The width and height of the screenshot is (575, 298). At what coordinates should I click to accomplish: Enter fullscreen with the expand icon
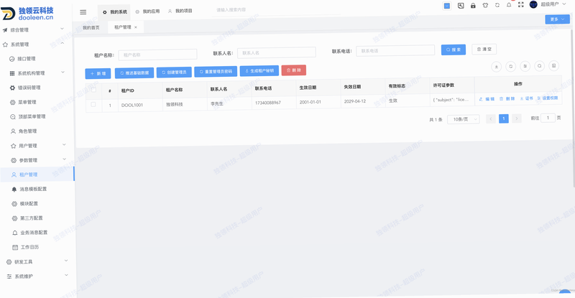520,4
